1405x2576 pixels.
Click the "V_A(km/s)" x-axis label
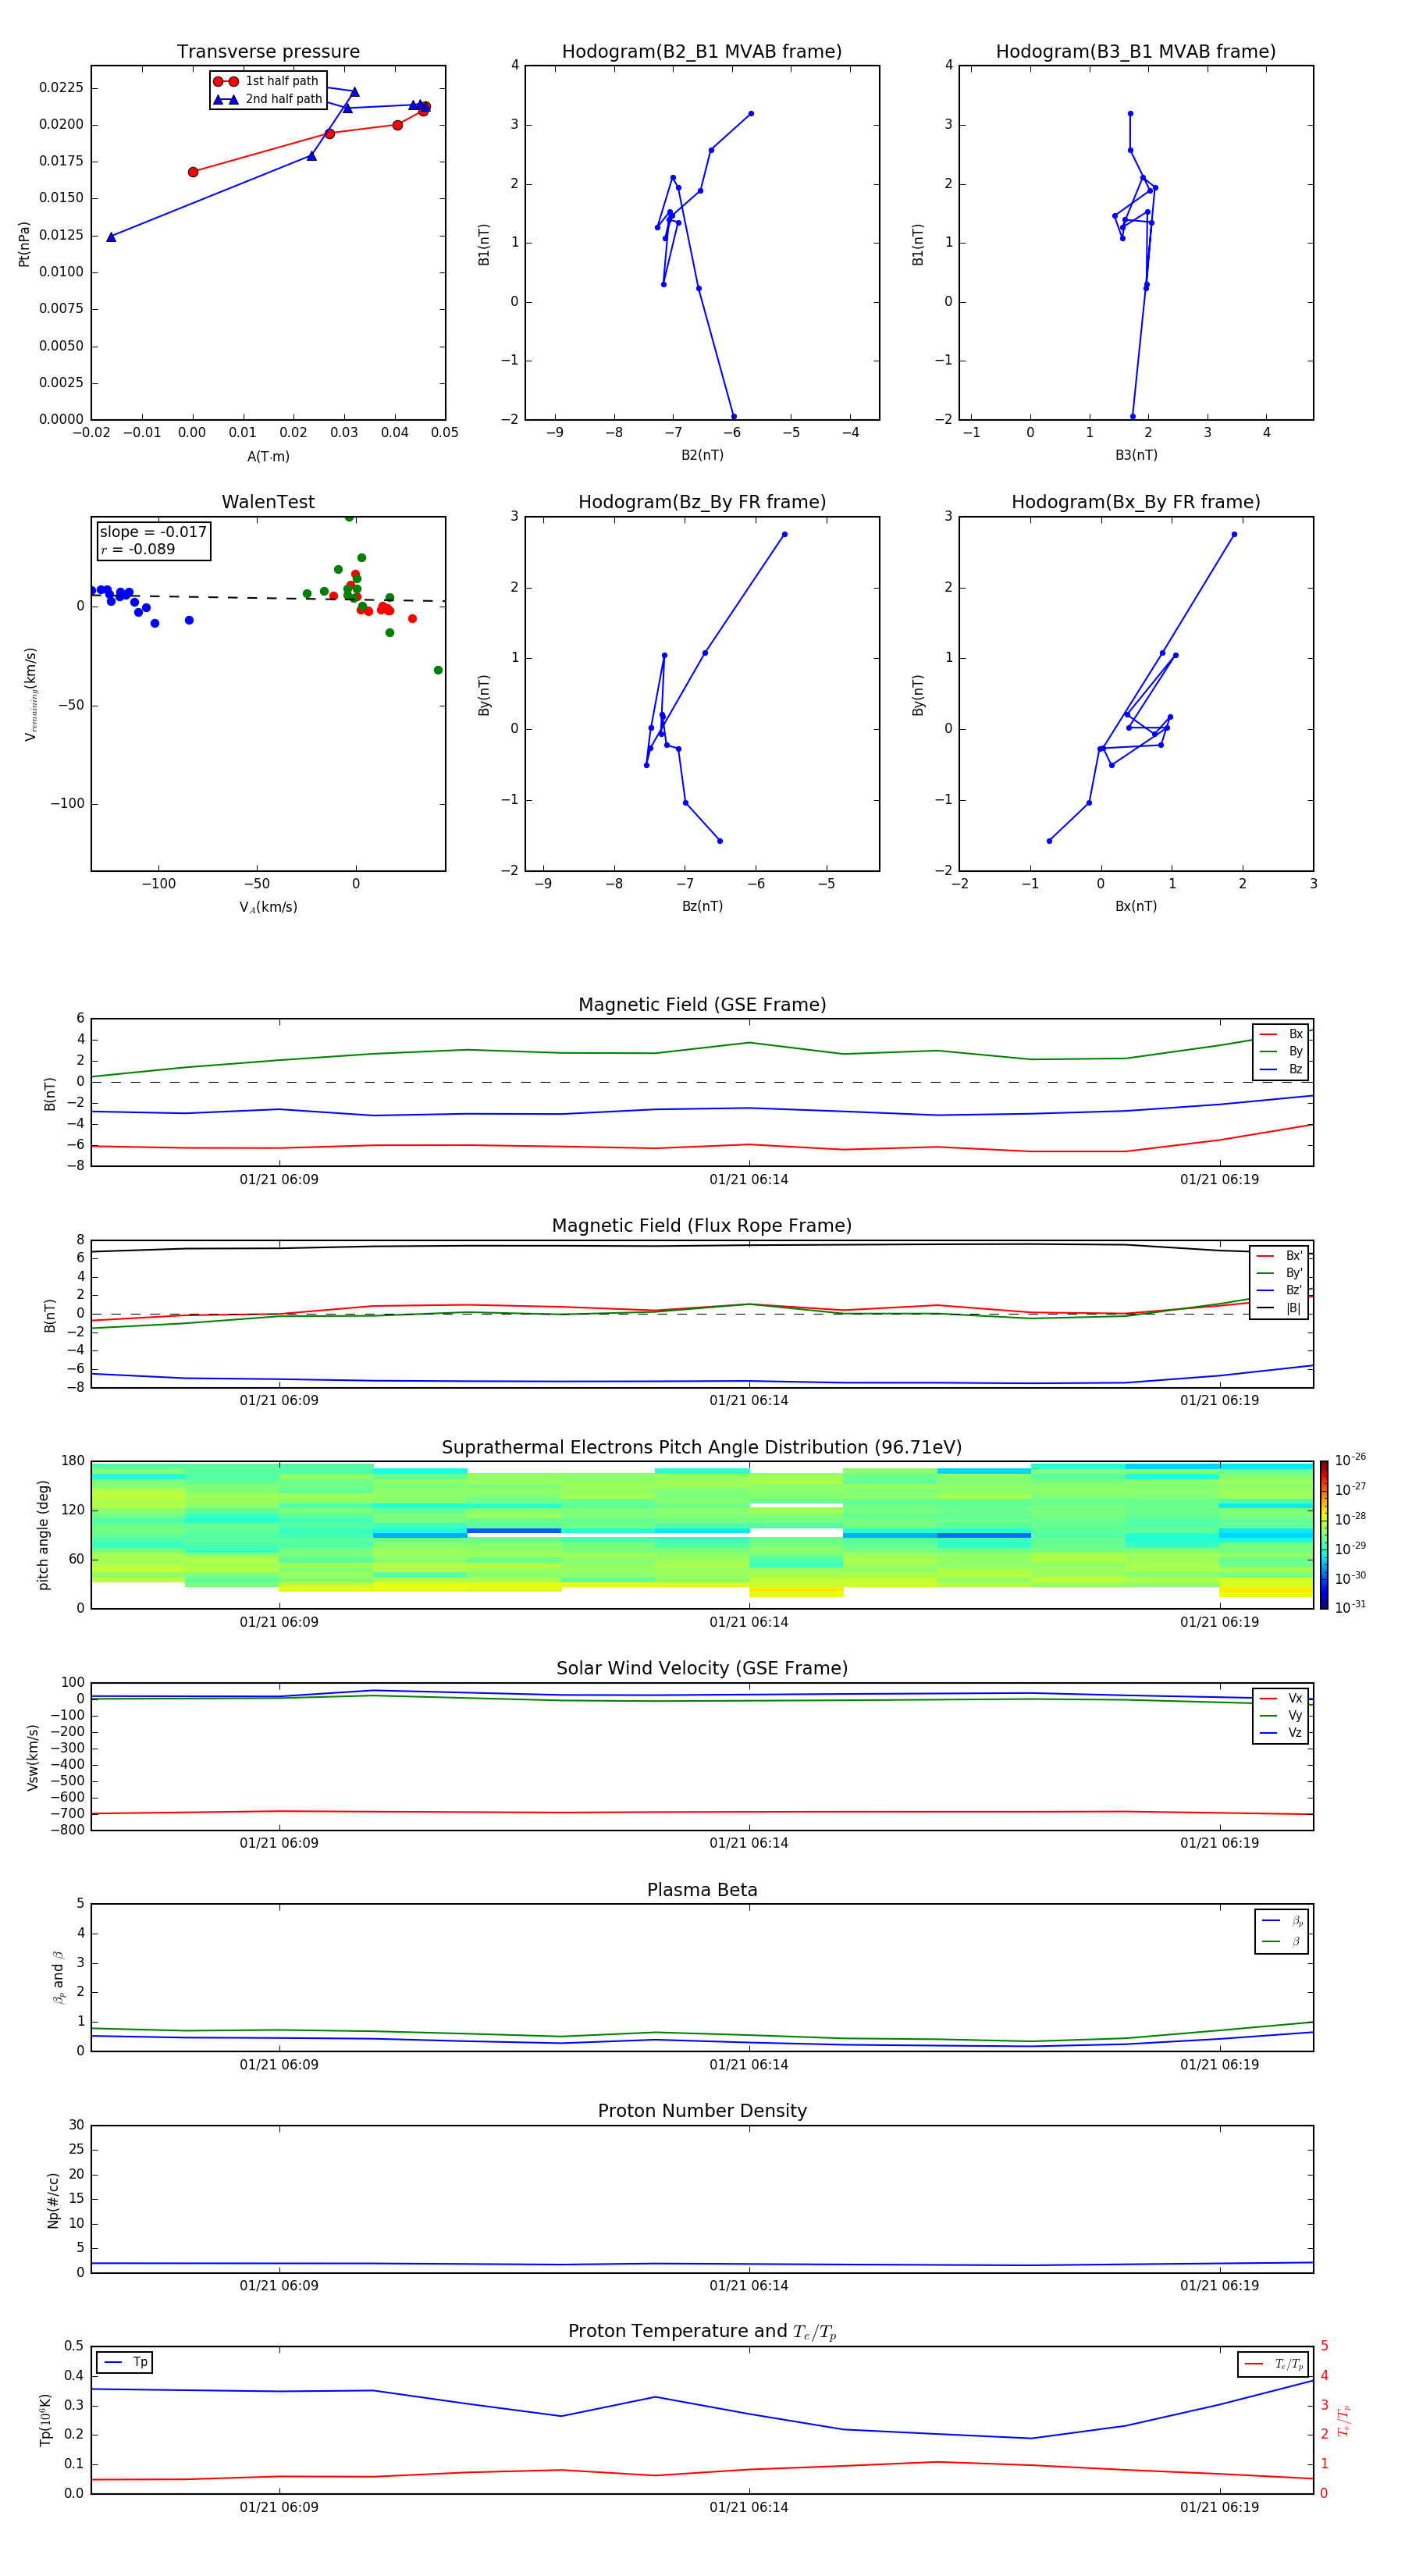[268, 907]
